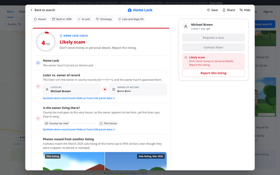
Task: Click Report this listing button
Action: [213, 73]
